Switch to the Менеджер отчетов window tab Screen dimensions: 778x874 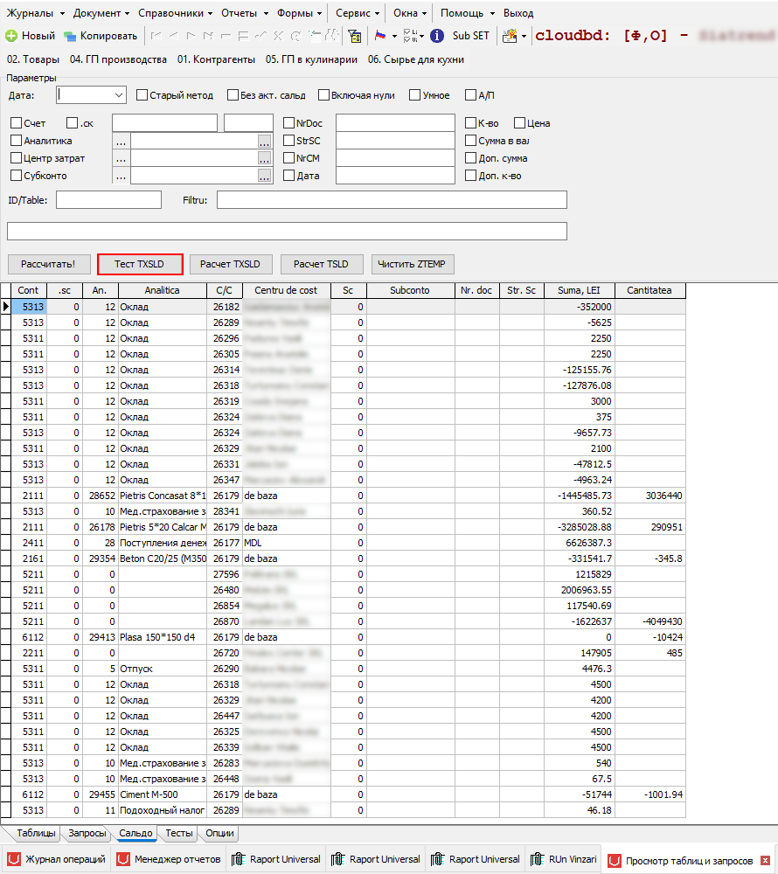pyautogui.click(x=169, y=859)
